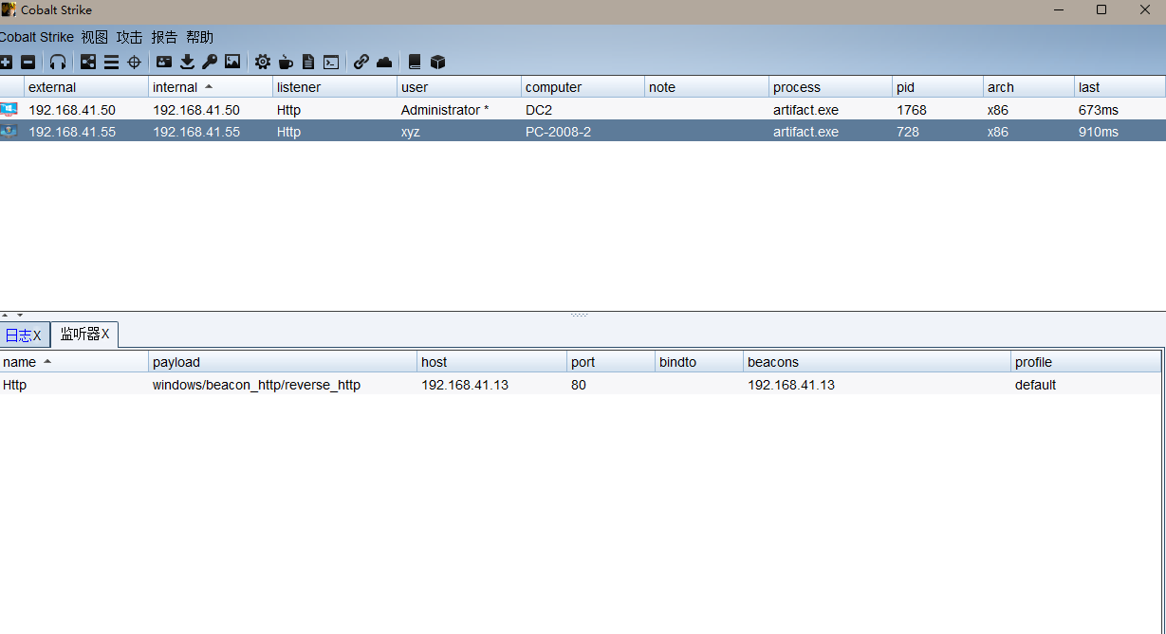Open the 攻击 (Attacks) menu
Image resolution: width=1166 pixels, height=634 pixels.
pos(130,37)
